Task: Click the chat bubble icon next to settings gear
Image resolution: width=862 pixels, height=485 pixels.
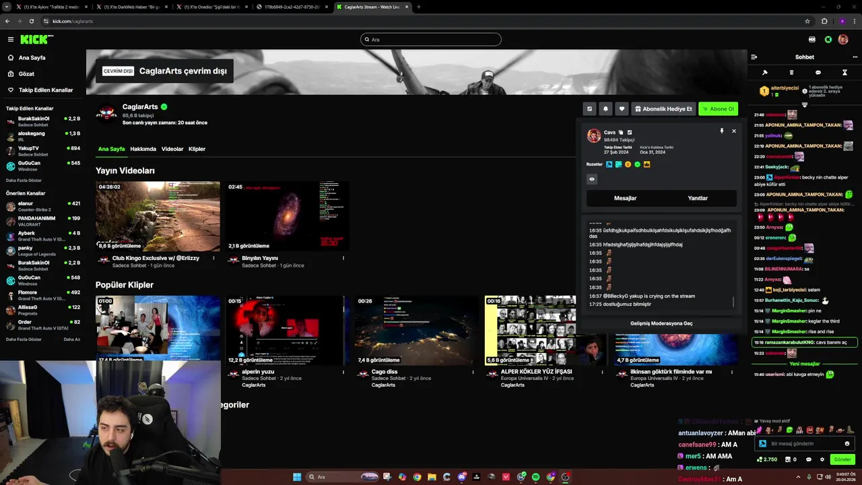Action: (809, 459)
